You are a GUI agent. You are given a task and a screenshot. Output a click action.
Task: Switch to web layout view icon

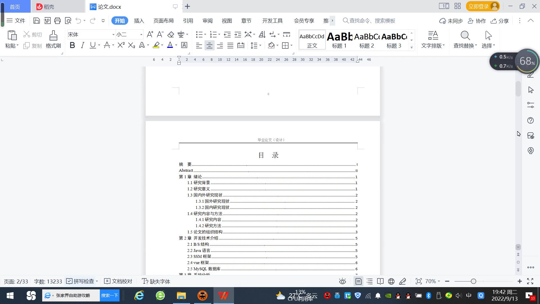[391, 281]
